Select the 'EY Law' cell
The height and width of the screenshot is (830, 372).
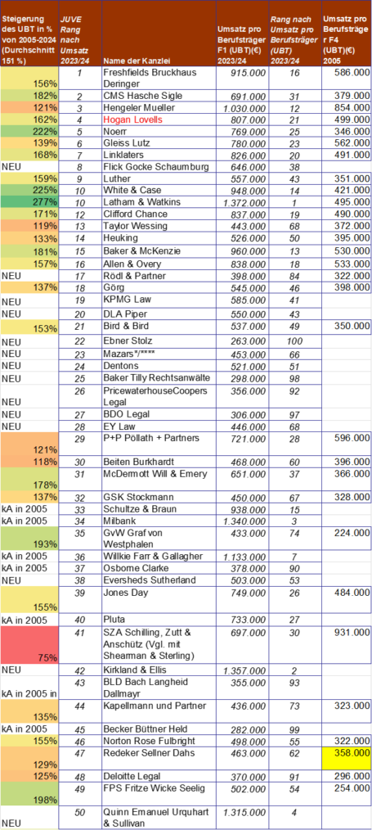click(x=159, y=426)
